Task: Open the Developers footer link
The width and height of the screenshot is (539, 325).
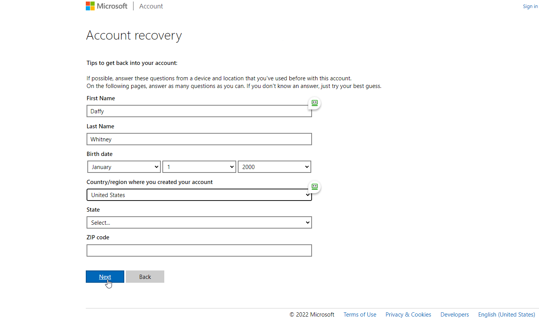Action: click(455, 314)
